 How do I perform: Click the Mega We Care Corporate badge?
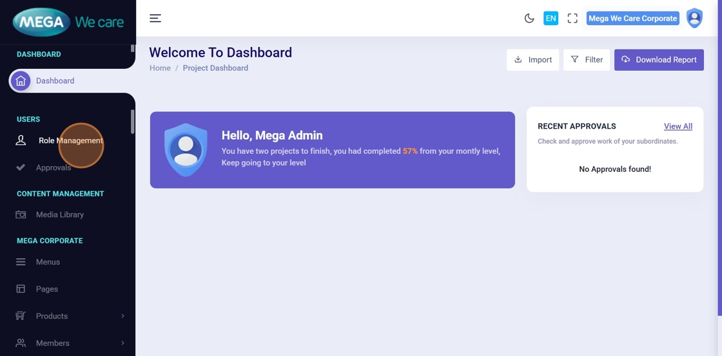point(632,18)
